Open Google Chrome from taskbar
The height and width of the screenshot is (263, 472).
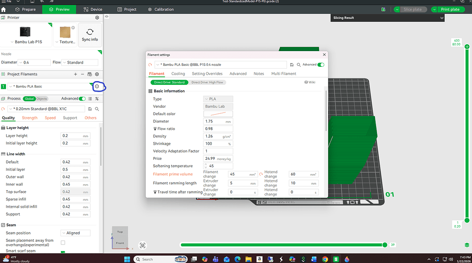tap(325, 259)
